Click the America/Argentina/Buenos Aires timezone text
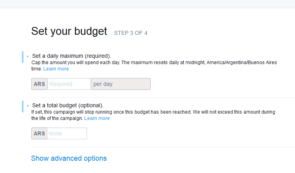The height and width of the screenshot is (173, 295). pos(242,63)
